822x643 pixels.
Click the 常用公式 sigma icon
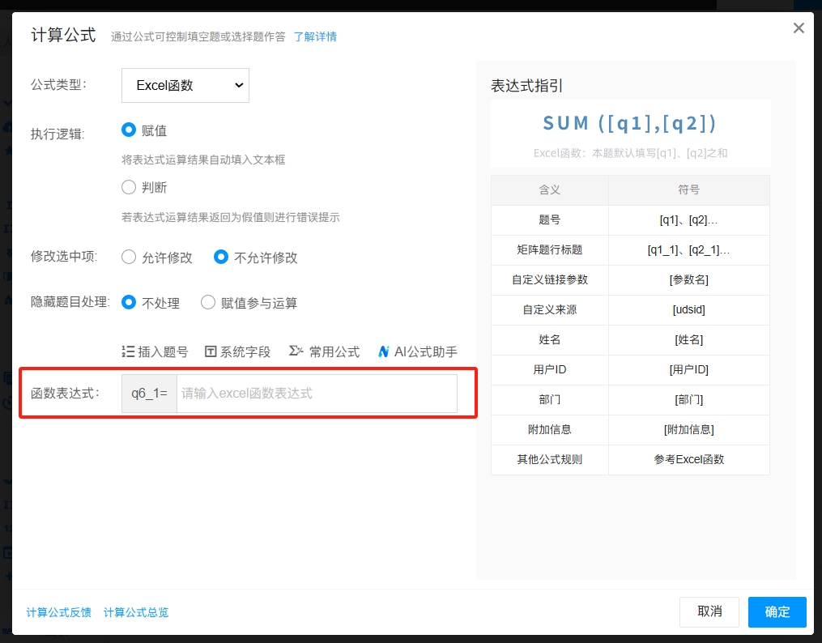click(x=296, y=351)
